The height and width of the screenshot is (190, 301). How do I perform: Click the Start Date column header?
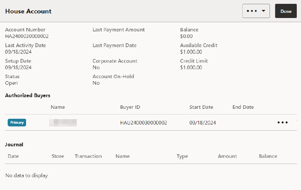(x=201, y=107)
